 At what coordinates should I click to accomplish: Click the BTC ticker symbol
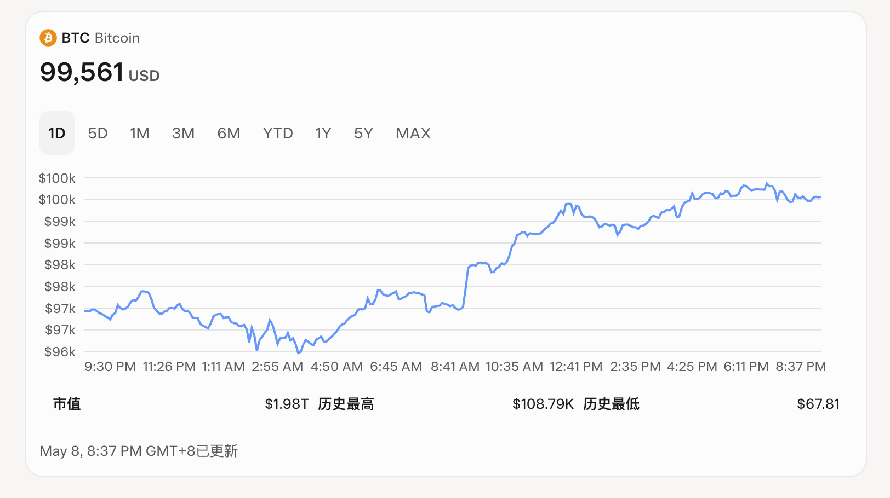click(76, 38)
